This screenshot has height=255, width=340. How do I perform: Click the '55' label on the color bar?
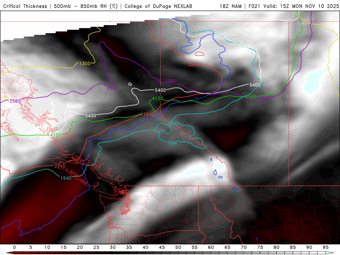(x=195, y=247)
